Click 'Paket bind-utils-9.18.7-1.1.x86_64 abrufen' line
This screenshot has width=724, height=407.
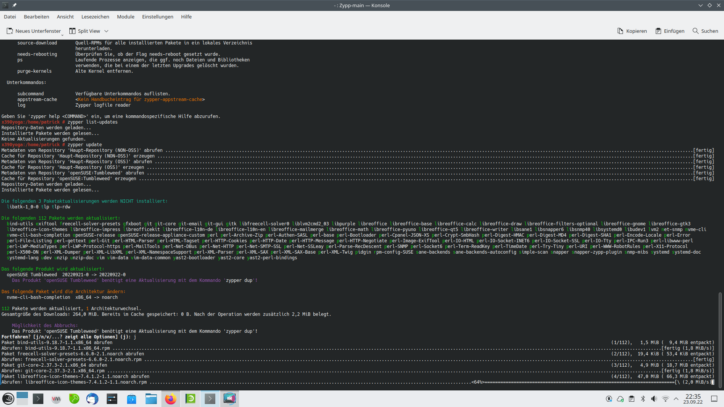click(57, 343)
